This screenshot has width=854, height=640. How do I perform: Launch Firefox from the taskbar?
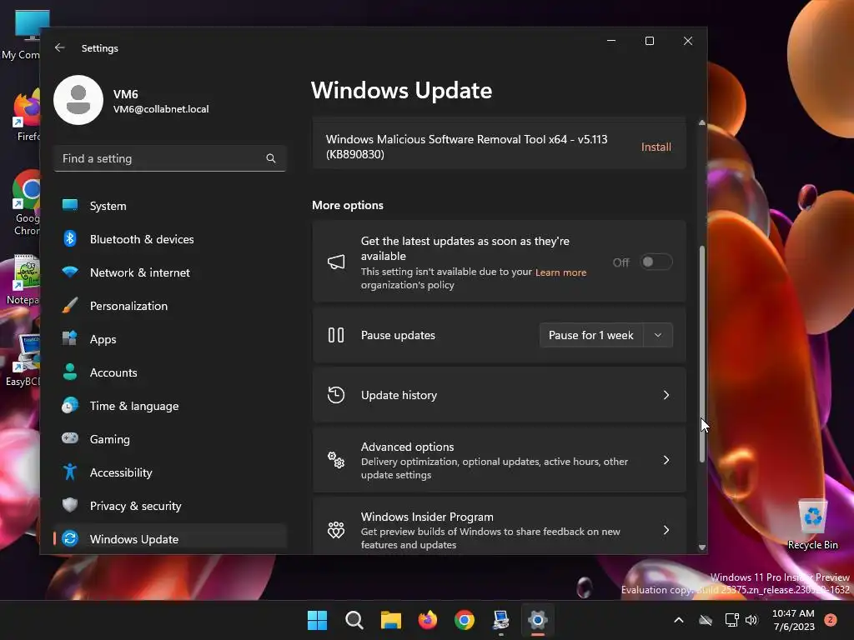click(428, 620)
